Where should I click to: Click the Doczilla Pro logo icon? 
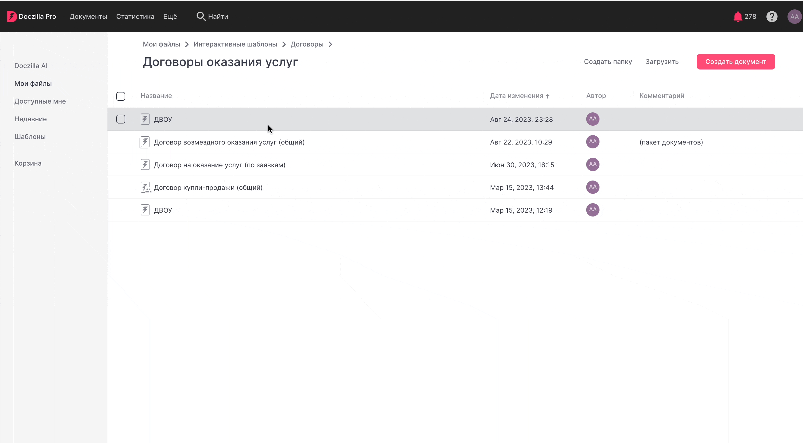tap(12, 17)
